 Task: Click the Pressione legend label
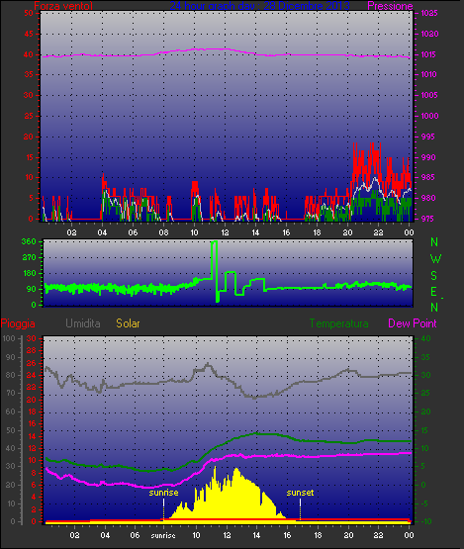390,6
